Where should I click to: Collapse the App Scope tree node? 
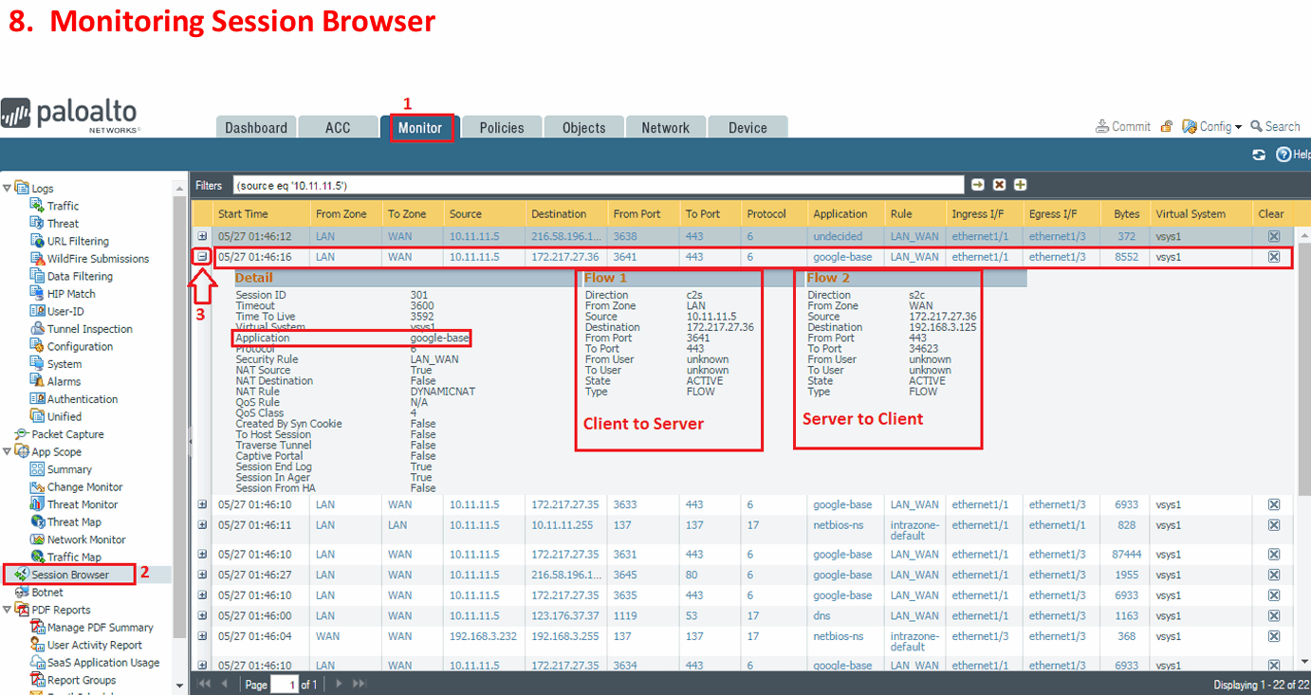click(8, 452)
